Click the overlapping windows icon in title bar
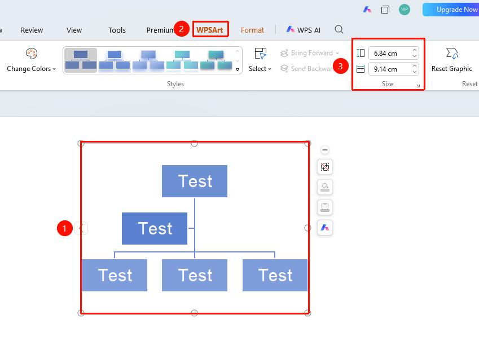Viewport: 479px width, 337px height. point(385,10)
